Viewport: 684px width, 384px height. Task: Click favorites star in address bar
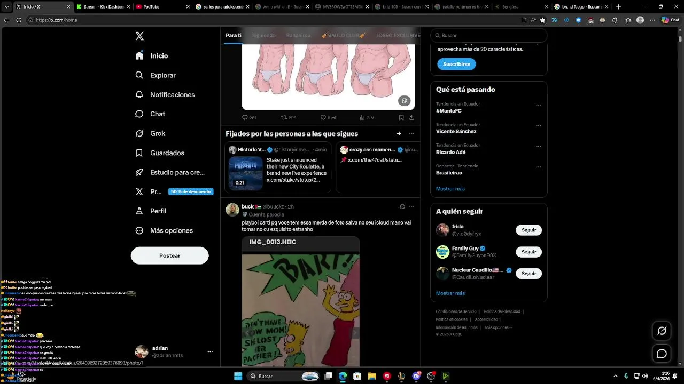[x=542, y=20]
